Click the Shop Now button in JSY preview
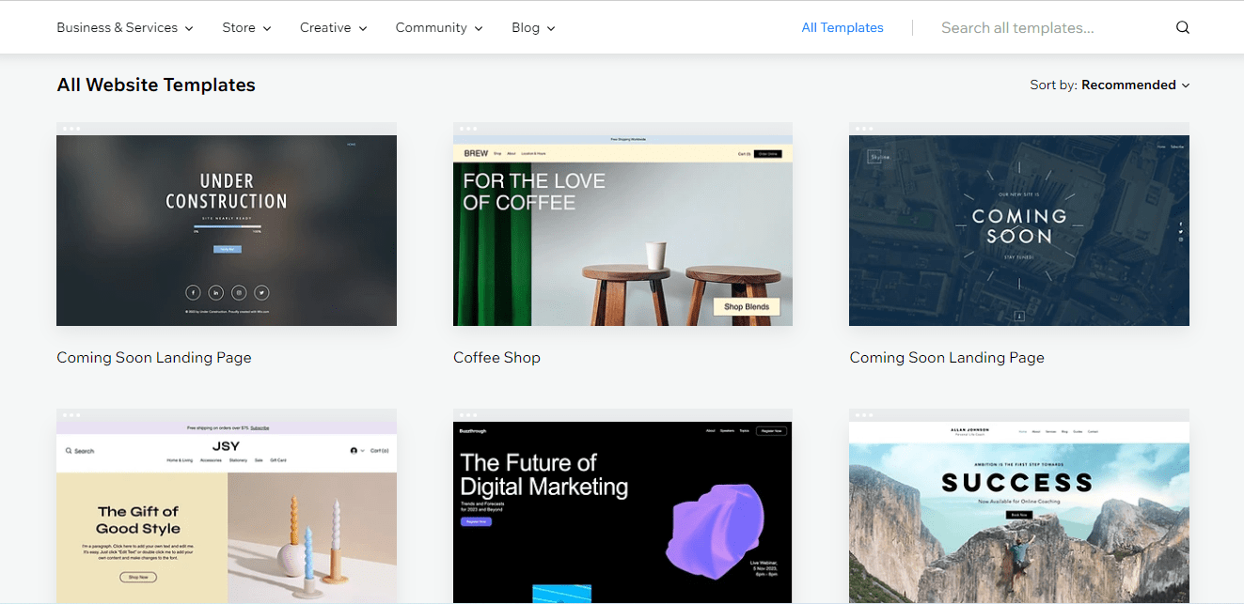This screenshot has width=1244, height=604. click(138, 577)
